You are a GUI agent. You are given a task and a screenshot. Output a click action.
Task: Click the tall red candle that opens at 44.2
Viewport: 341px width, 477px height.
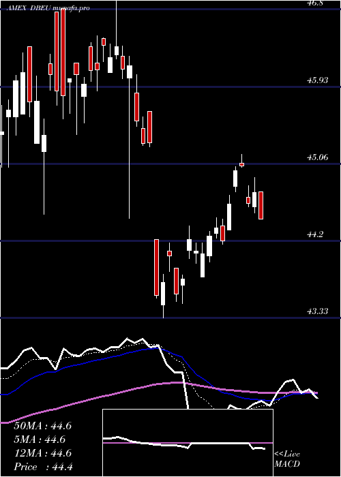pos(156,267)
